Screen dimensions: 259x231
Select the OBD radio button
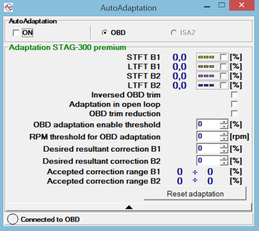(105, 33)
